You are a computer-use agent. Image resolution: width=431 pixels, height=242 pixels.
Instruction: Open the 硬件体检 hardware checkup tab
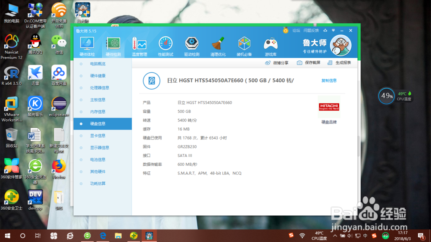[87, 47]
